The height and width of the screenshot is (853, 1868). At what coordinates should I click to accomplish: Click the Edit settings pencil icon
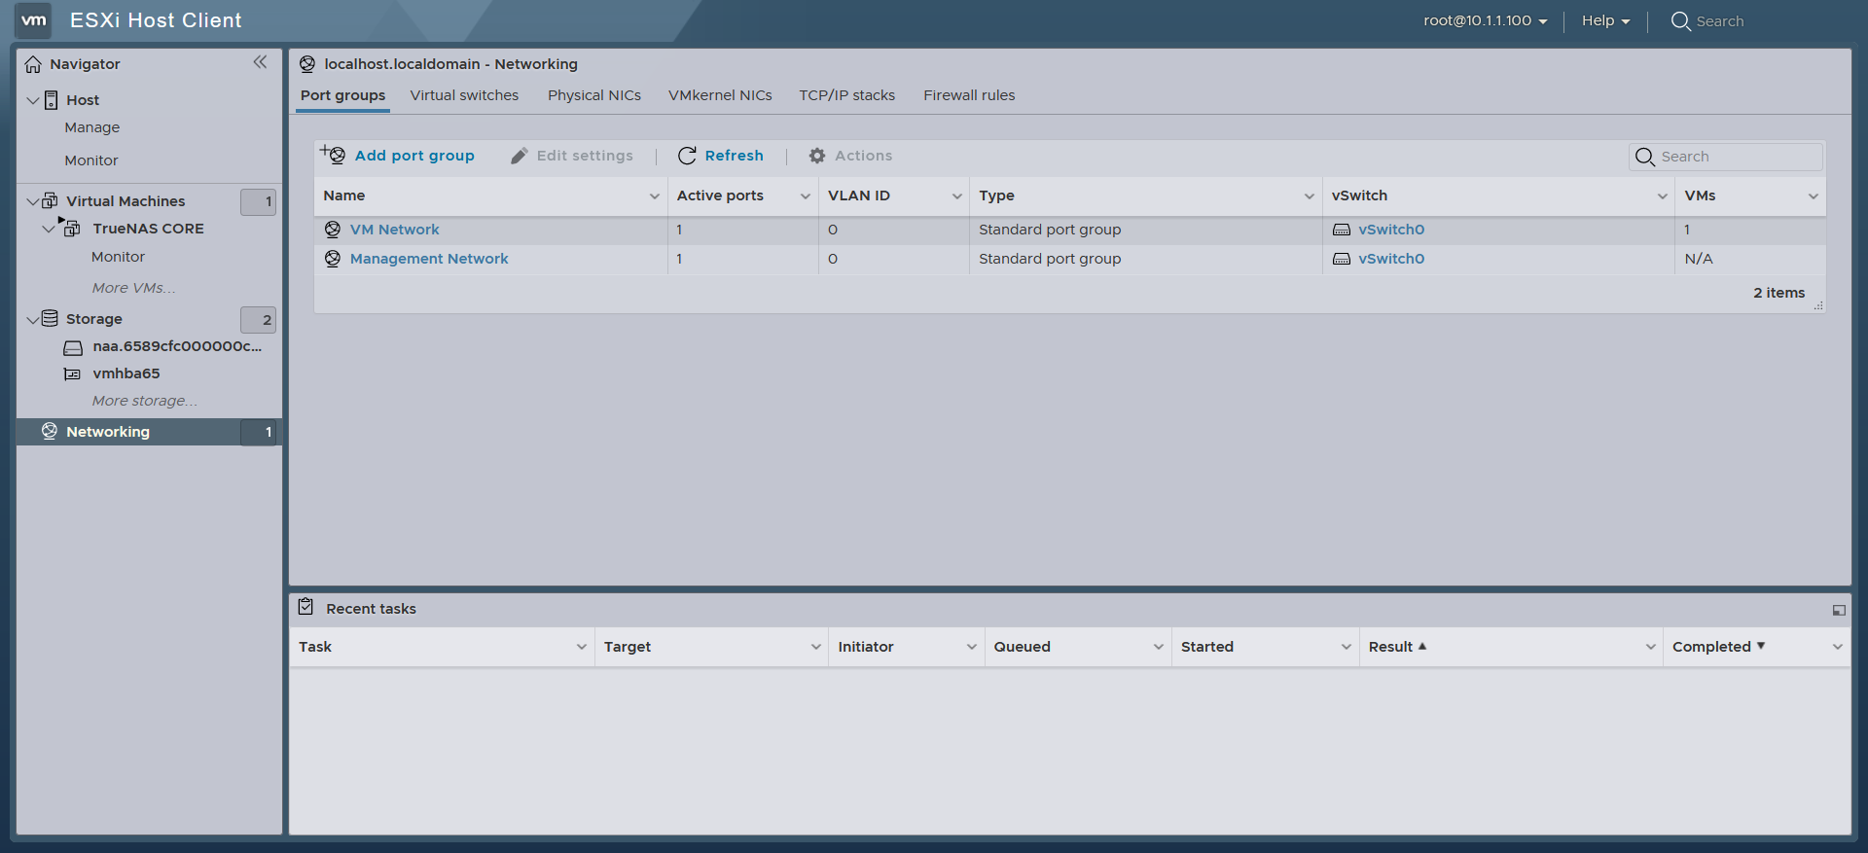point(520,156)
